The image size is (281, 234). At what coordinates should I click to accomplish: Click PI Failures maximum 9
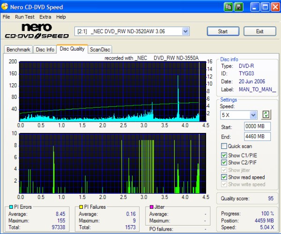(x=134, y=220)
